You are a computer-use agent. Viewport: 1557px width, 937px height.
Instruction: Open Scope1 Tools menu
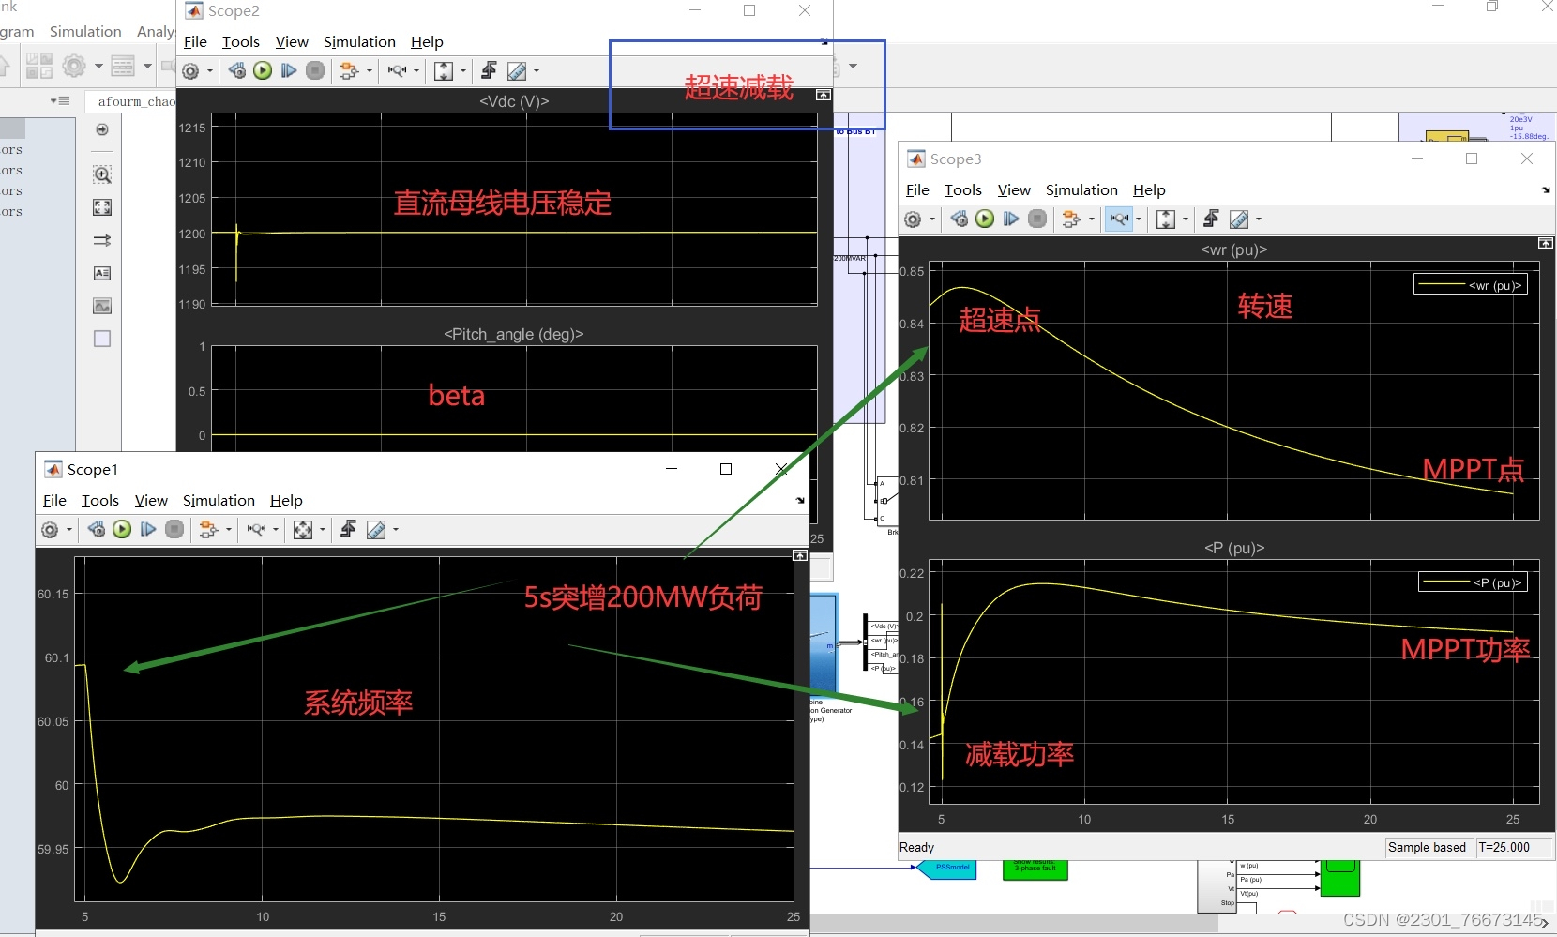pos(100,501)
